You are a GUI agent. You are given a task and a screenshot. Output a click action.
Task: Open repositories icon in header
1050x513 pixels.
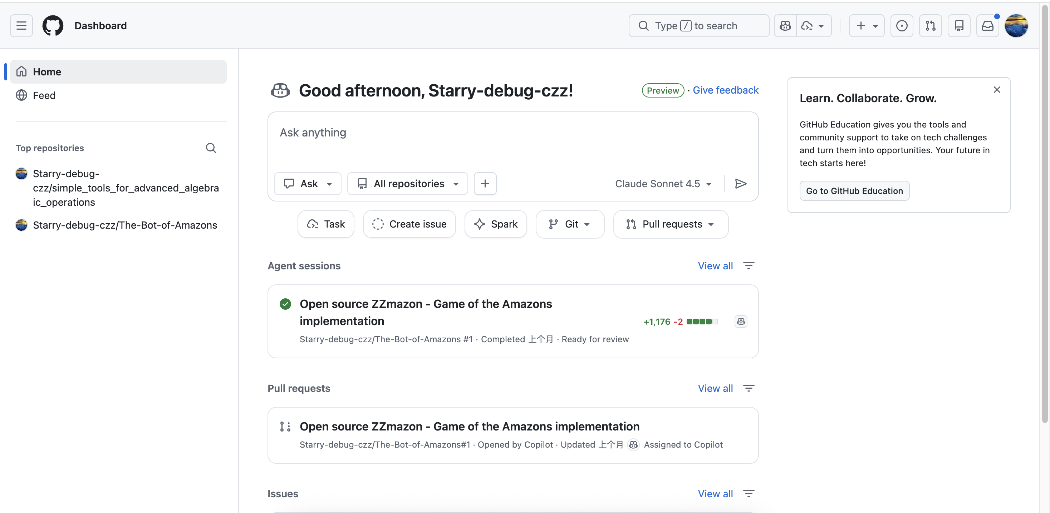pyautogui.click(x=959, y=26)
